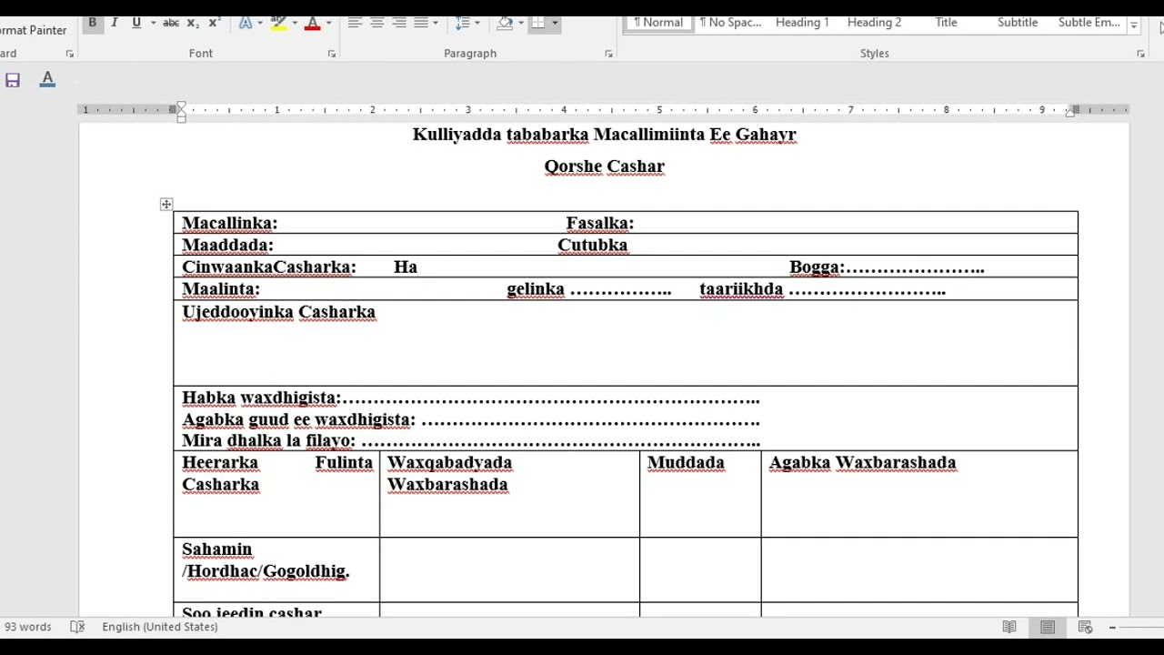Click the Ujeddooyinka Casharka heading

point(279,312)
